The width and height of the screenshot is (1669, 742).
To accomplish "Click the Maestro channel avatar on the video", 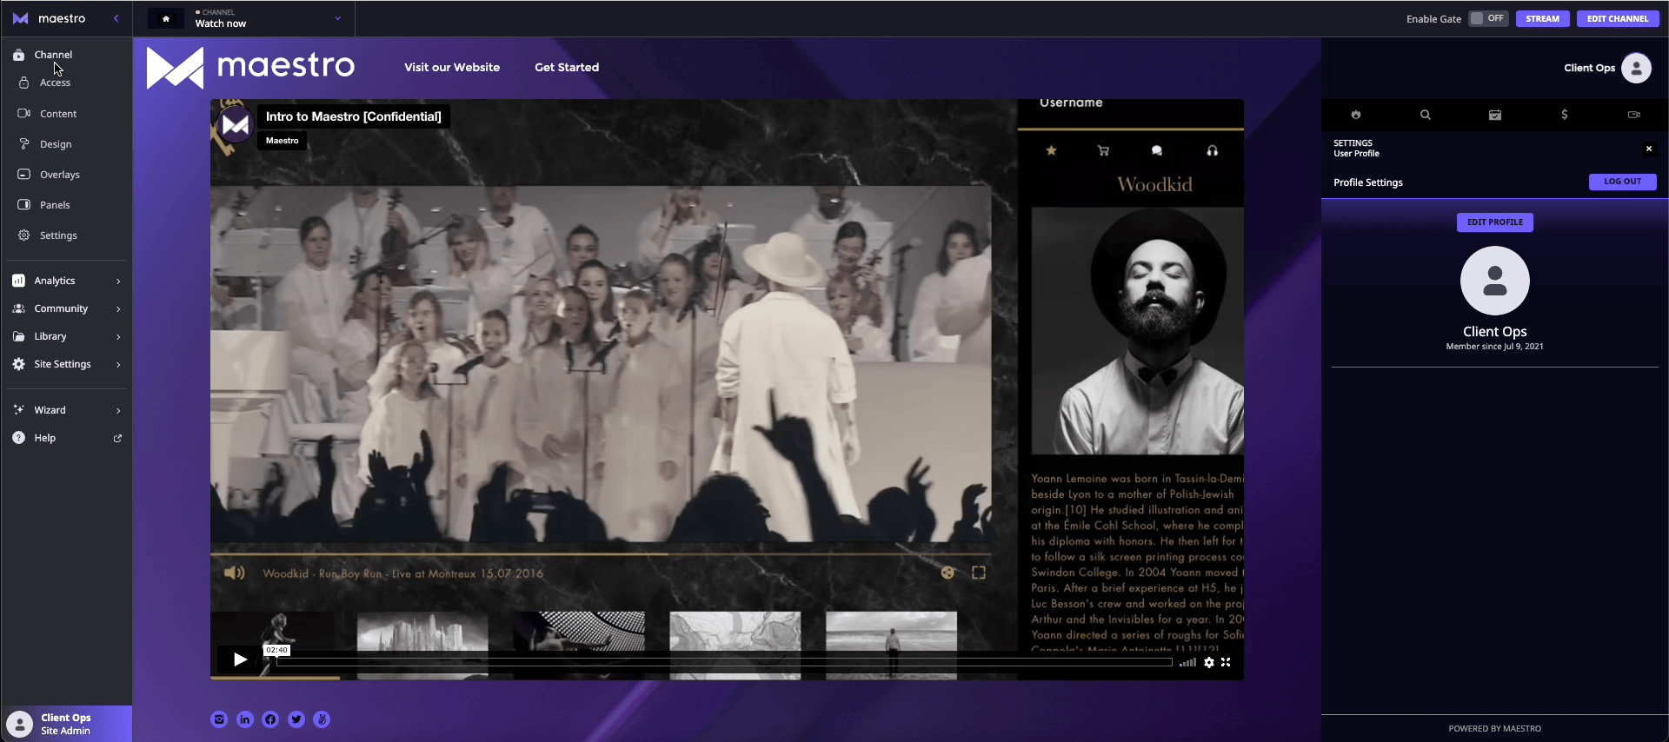I will point(235,125).
